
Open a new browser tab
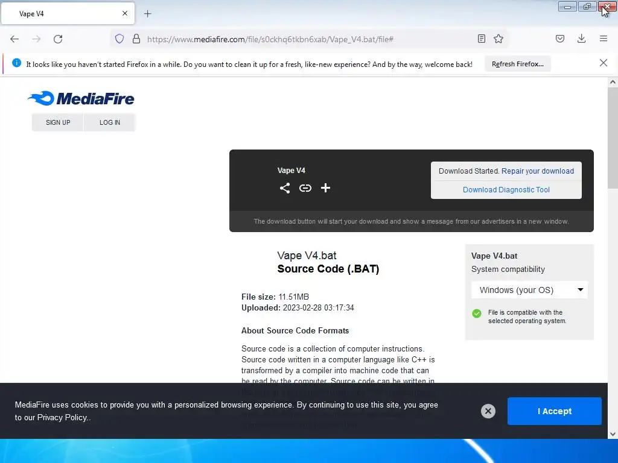(147, 14)
